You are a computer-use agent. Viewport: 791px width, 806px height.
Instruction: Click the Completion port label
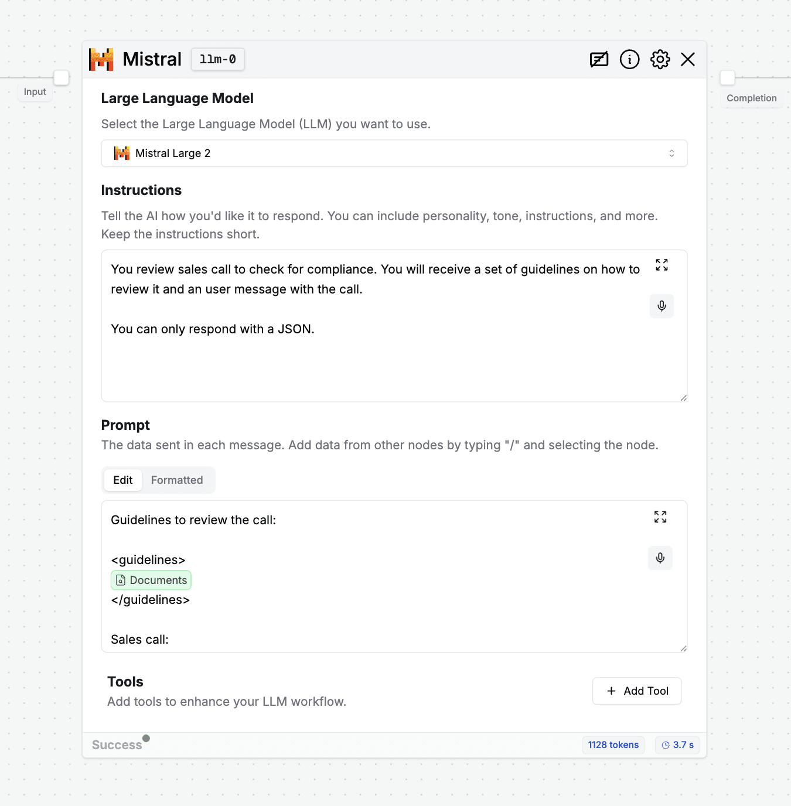(752, 98)
